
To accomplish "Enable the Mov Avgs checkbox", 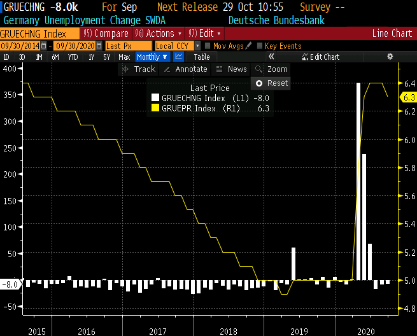I will [208, 46].
